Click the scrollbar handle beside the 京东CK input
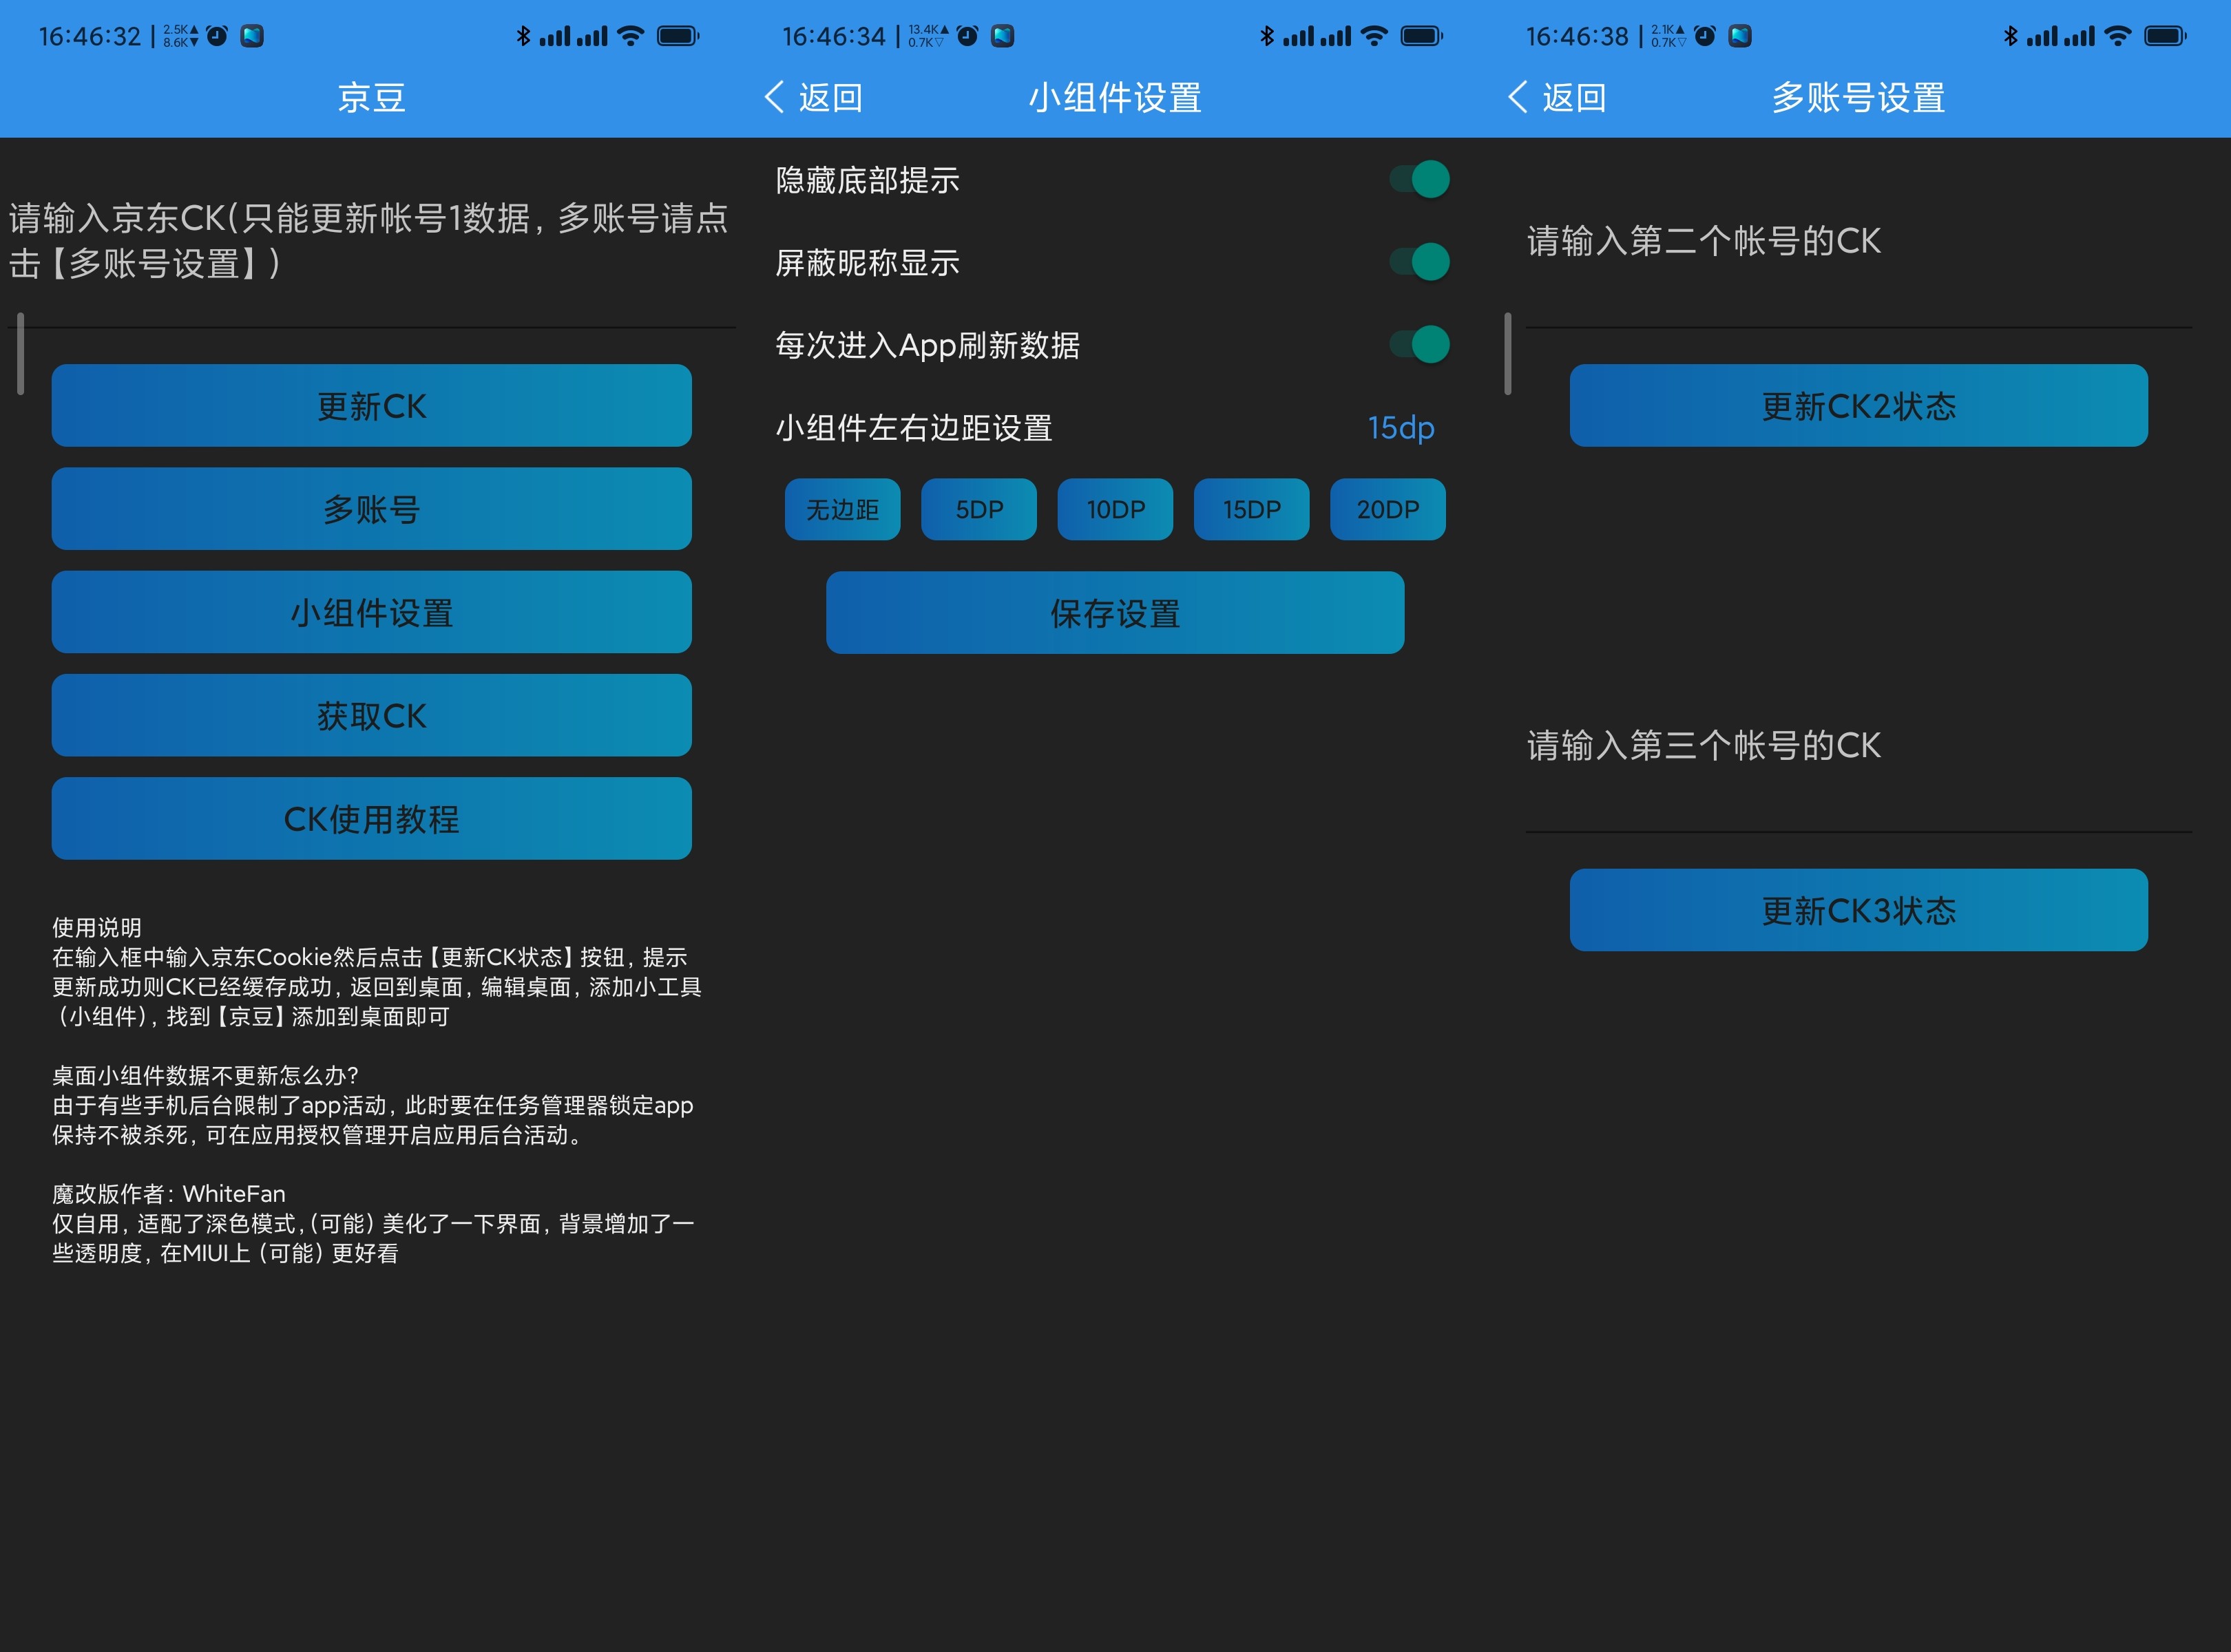 [x=20, y=353]
